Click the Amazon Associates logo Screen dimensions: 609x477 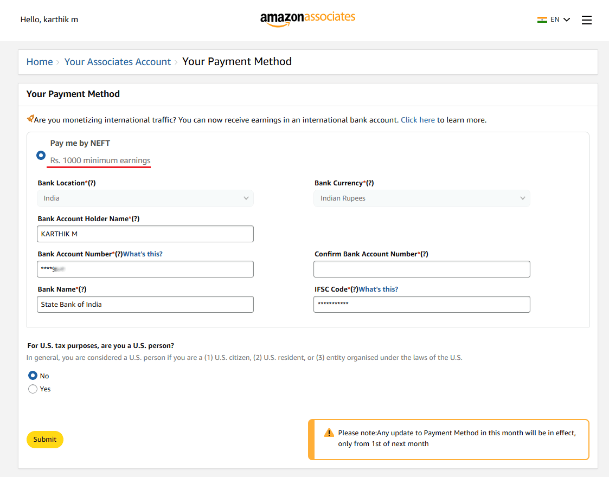coord(307,19)
